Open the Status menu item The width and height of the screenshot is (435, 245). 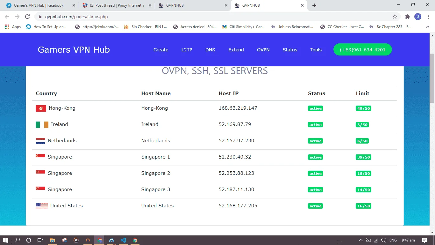coord(290,50)
